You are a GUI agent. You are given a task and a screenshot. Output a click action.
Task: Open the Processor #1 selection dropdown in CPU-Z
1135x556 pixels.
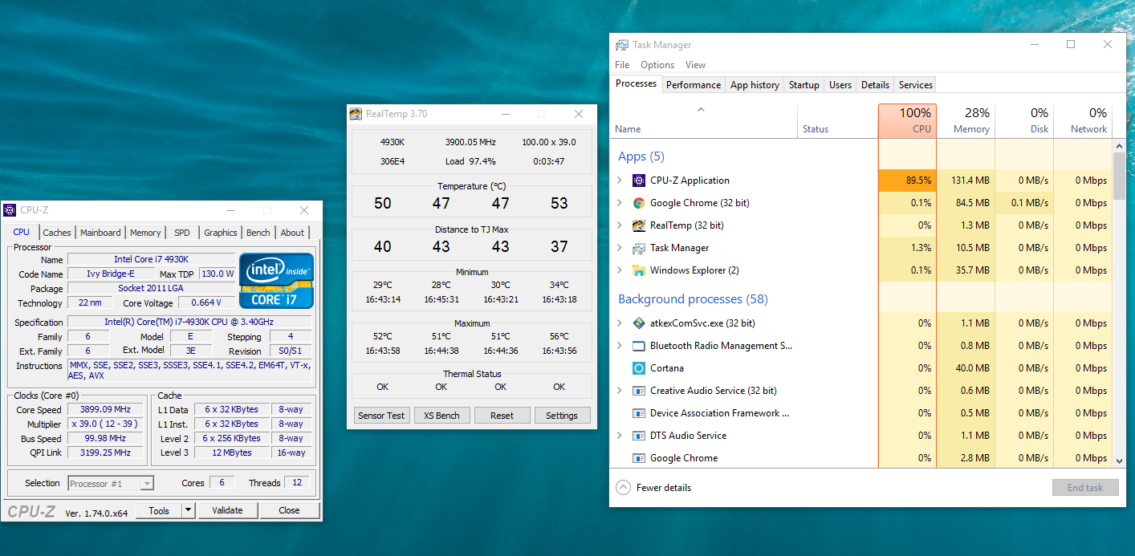pos(147,484)
